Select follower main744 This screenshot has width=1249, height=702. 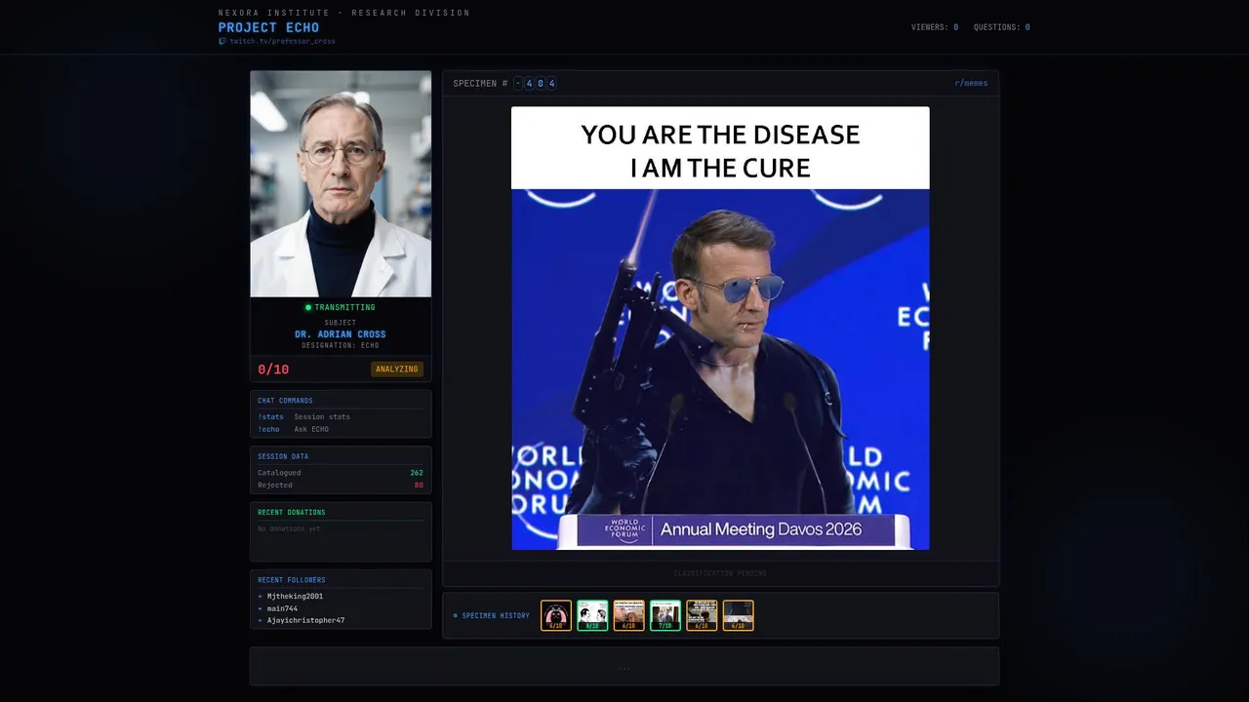click(x=282, y=608)
